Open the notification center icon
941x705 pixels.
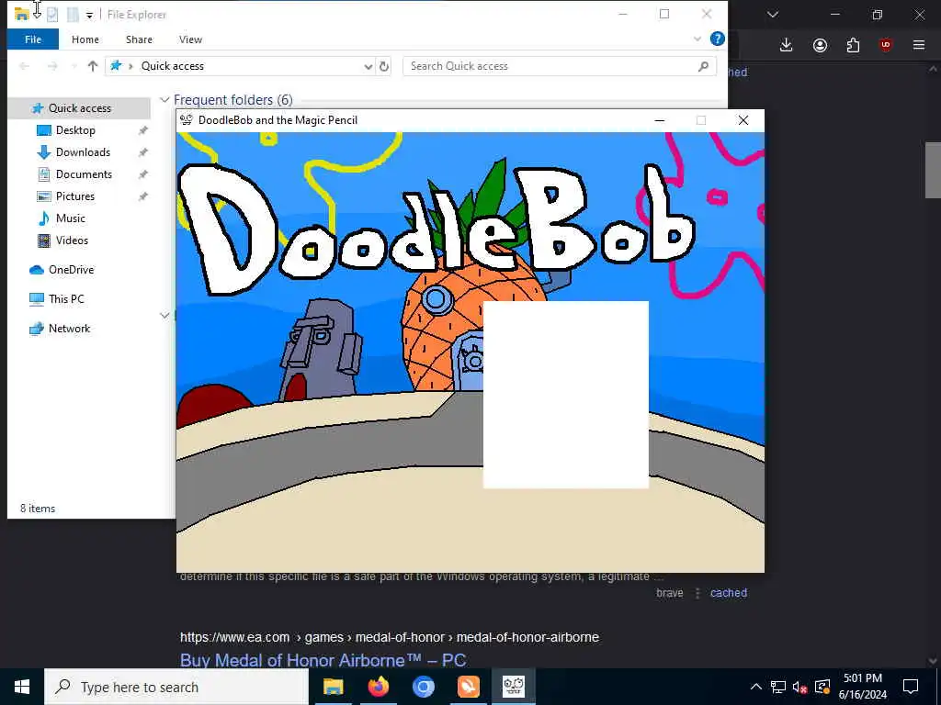point(911,687)
